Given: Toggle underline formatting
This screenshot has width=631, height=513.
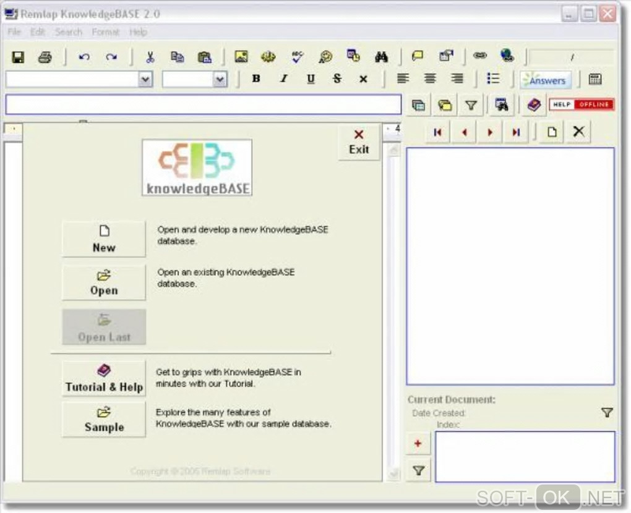Looking at the screenshot, I should [311, 78].
